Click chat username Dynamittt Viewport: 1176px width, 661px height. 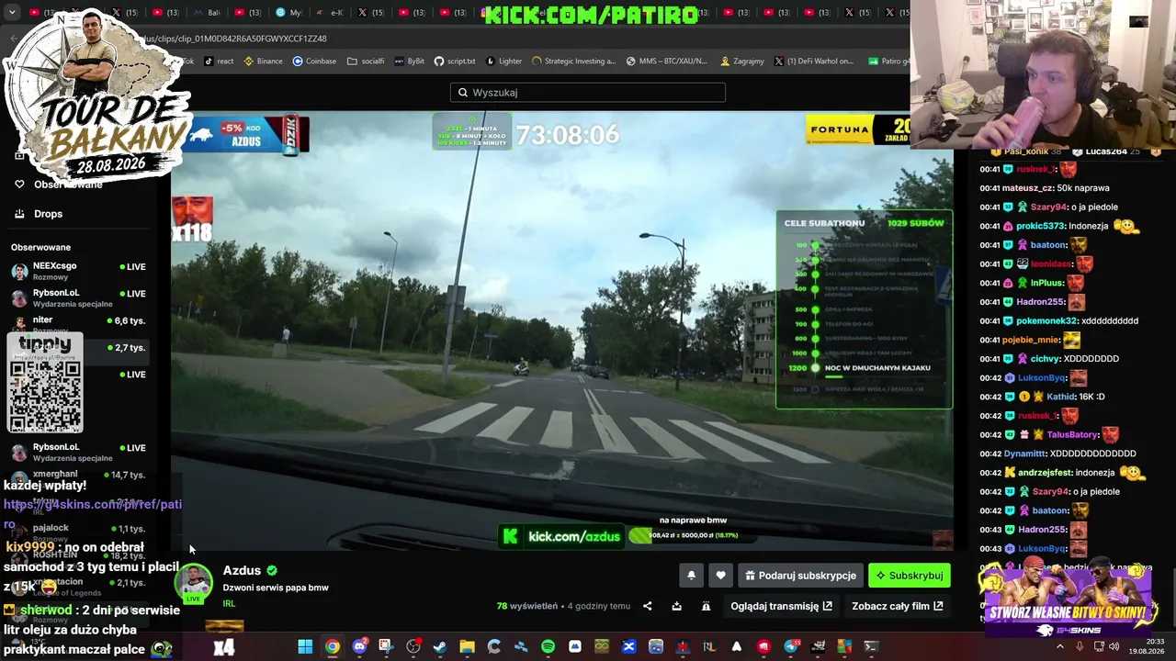tap(1023, 454)
